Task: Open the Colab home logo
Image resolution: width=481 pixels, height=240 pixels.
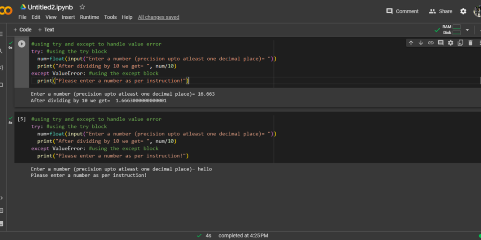Action: pos(6,11)
